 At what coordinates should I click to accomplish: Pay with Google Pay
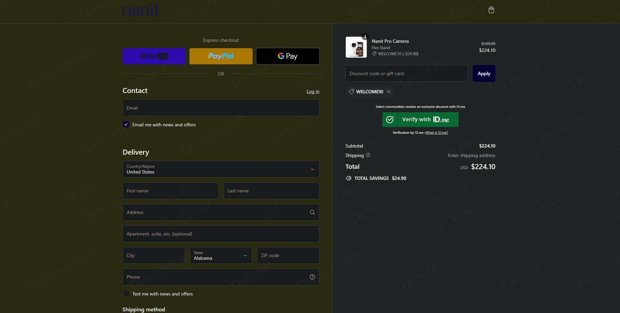(x=288, y=56)
